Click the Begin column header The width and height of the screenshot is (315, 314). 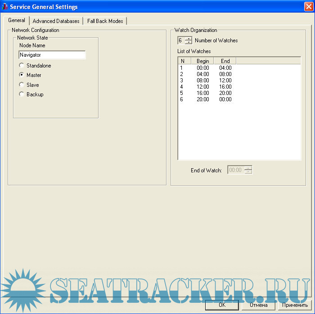click(x=202, y=61)
